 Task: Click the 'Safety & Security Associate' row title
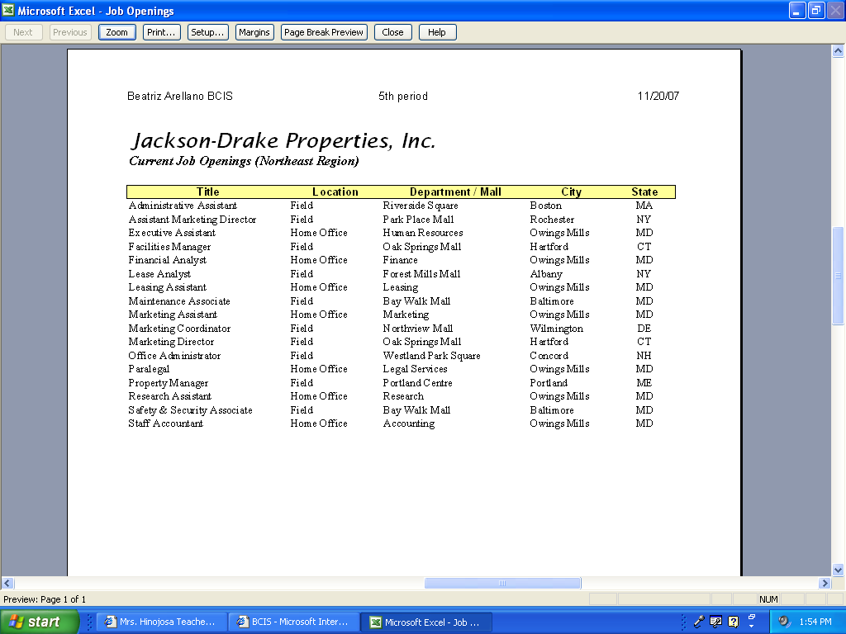(x=191, y=410)
